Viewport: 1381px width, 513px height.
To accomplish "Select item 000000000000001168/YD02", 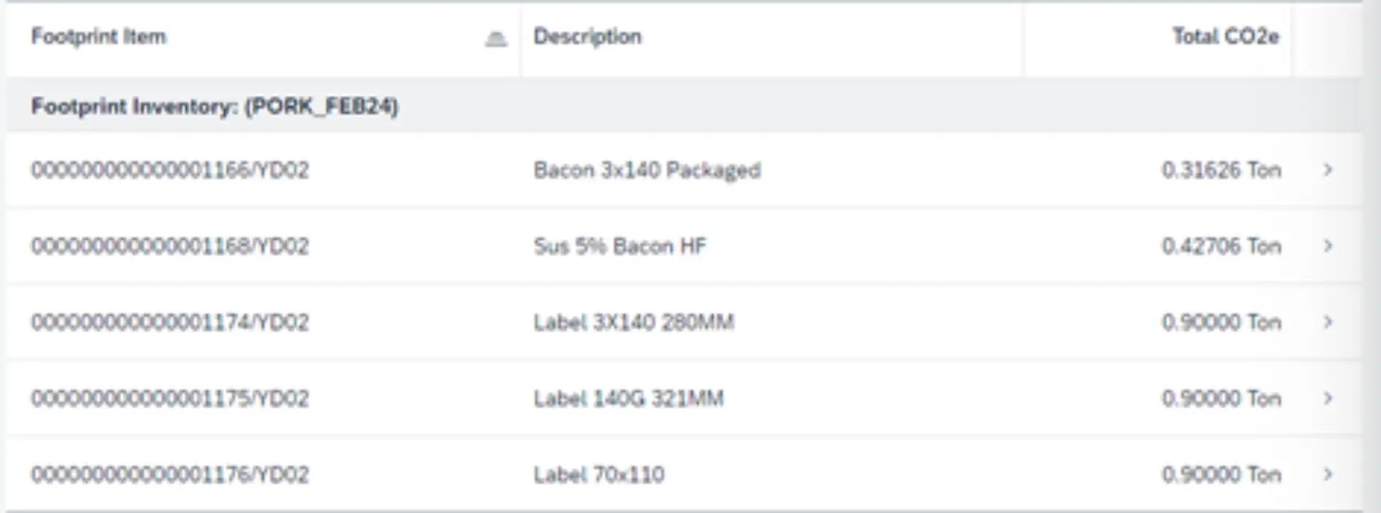I will 170,246.
